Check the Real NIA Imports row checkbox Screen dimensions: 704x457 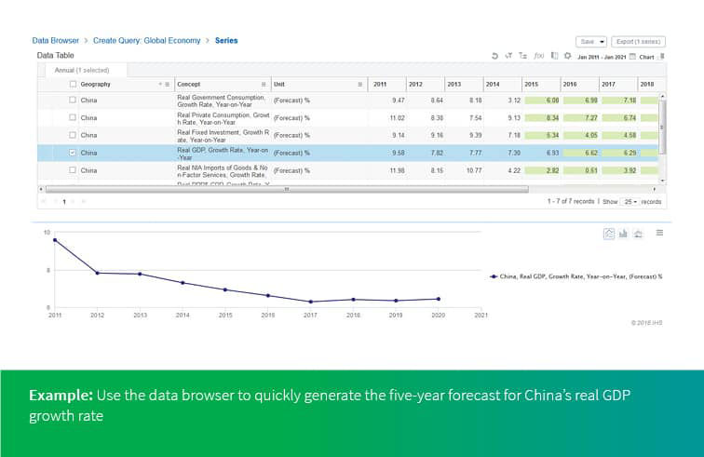[73, 170]
